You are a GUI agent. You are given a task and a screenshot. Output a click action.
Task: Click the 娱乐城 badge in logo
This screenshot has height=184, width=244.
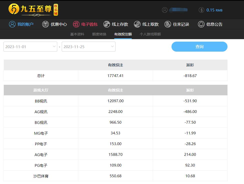[x=56, y=10]
